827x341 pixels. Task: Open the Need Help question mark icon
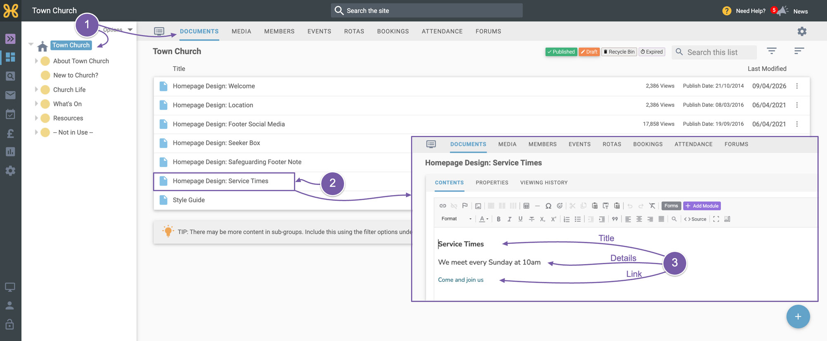[727, 11]
